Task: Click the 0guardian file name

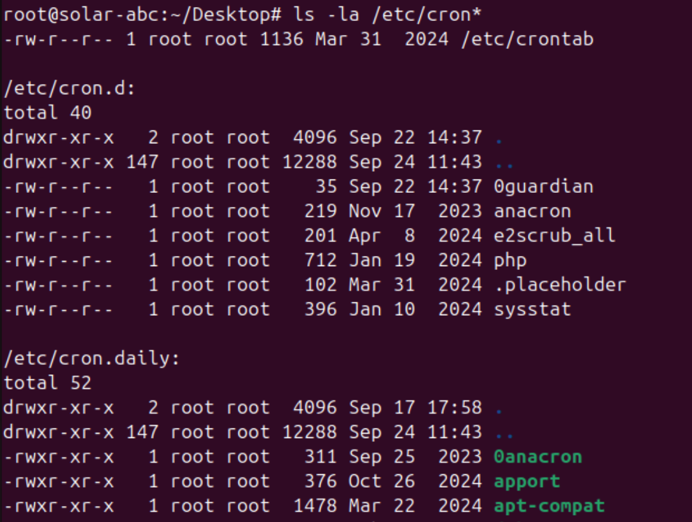Action: coord(543,187)
